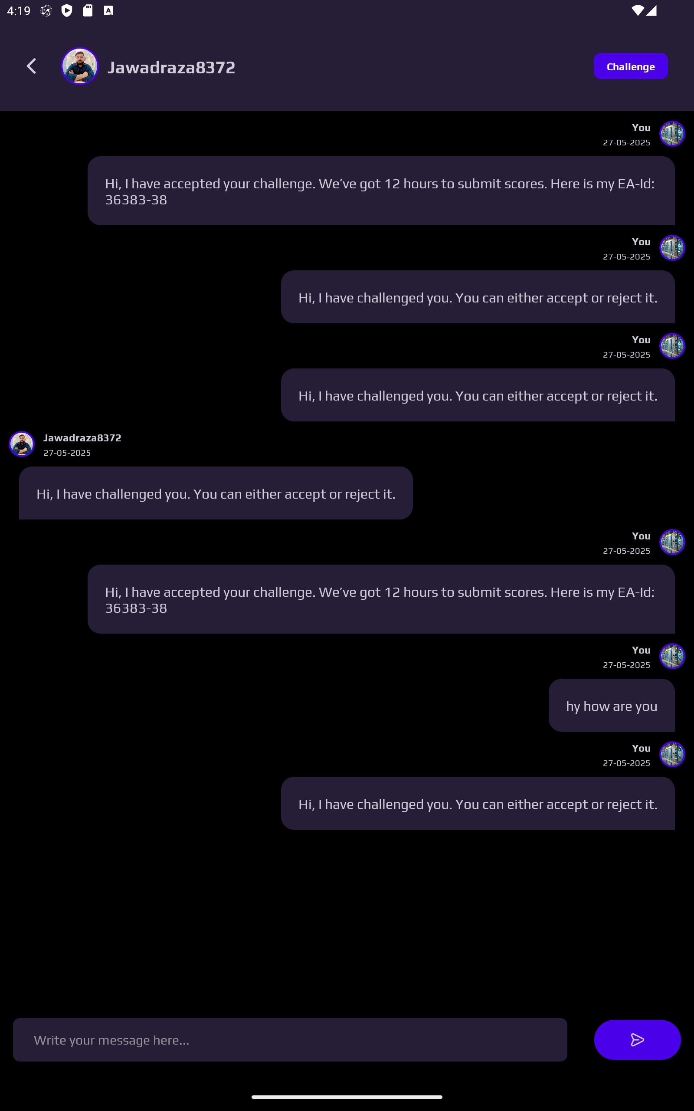
Task: Tap Jawadraza8372's small avatar beside the received message
Action: [x=22, y=444]
